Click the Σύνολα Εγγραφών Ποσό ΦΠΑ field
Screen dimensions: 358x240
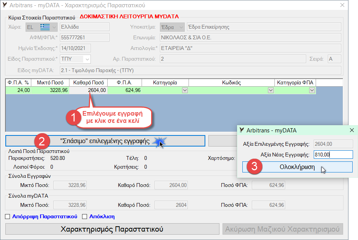269,185
